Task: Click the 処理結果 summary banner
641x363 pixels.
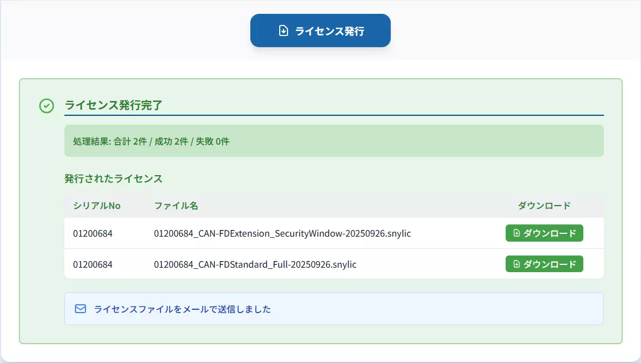Action: tap(333, 141)
